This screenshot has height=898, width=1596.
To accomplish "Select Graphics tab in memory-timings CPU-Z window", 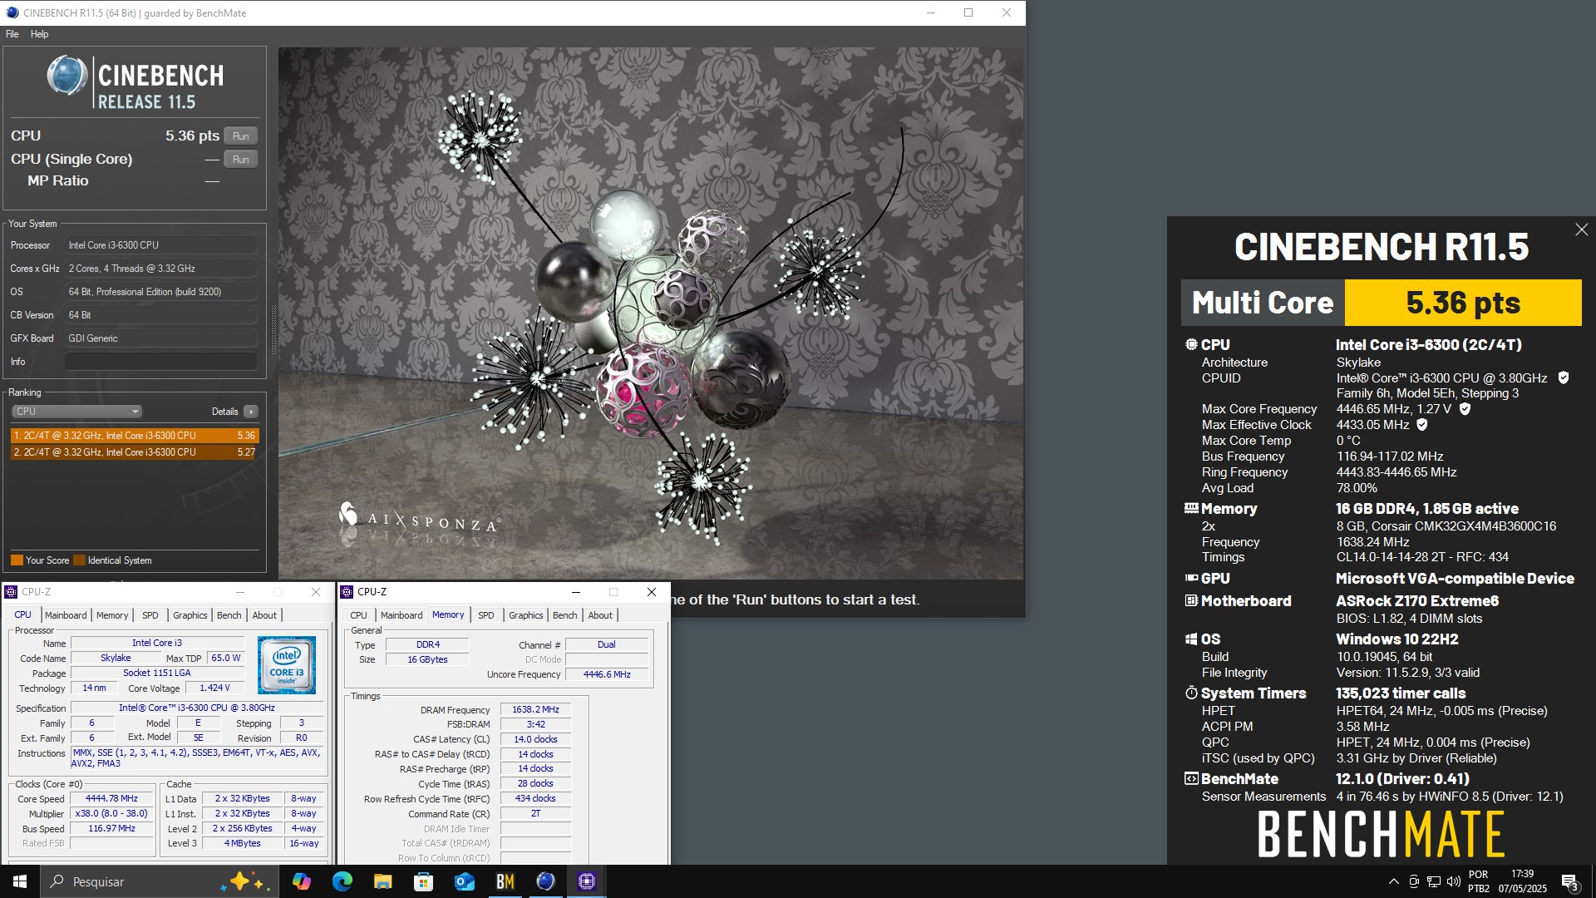I will pos(525,615).
